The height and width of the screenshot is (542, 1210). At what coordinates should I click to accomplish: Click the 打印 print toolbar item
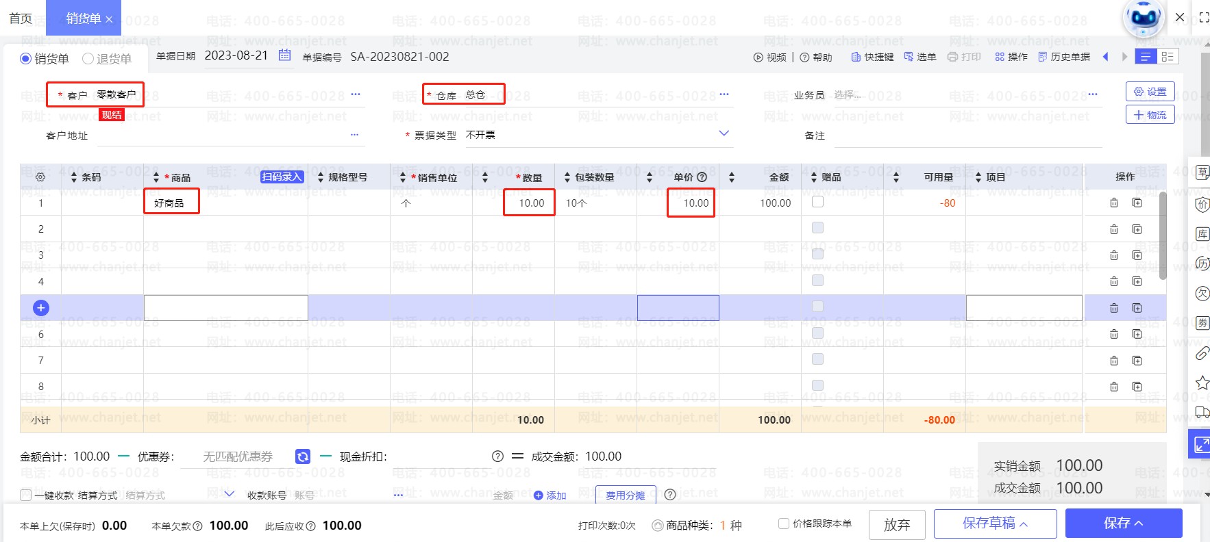964,57
